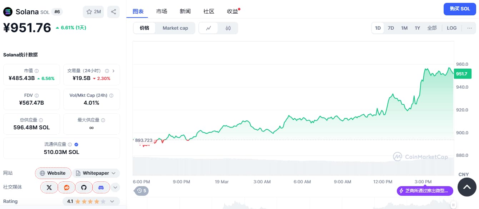This screenshot has height=209, width=479.
Task: Toggle LOG scale on chart
Action: (x=452, y=28)
